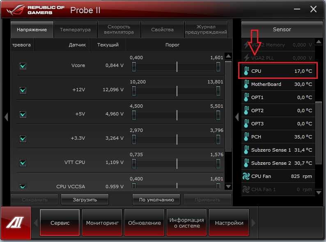Image resolution: width=326 pixels, height=242 pixels.
Task: Toggle the VTT CPU alarm checkbox
Action: 23,163
